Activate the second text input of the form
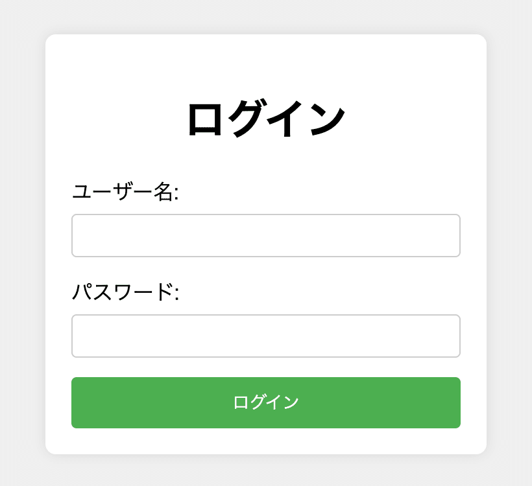 coord(265,336)
